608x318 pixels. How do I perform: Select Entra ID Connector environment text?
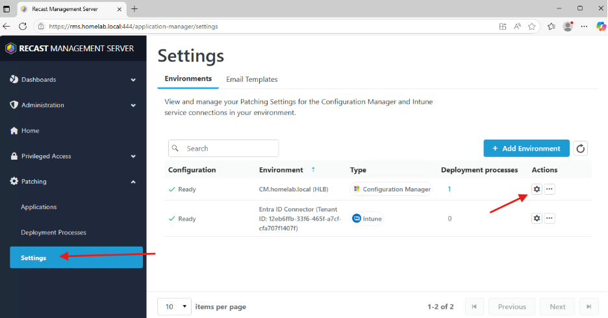coord(300,219)
